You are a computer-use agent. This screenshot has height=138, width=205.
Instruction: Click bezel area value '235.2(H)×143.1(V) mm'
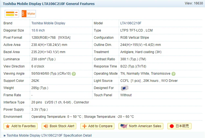pos(48,52)
